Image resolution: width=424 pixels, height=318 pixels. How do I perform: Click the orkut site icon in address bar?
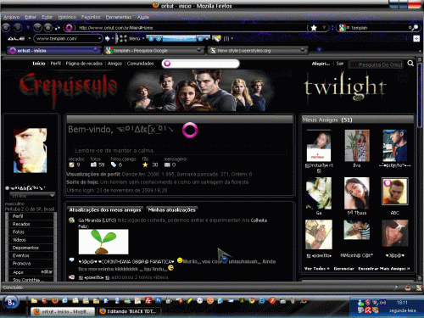[x=69, y=27]
